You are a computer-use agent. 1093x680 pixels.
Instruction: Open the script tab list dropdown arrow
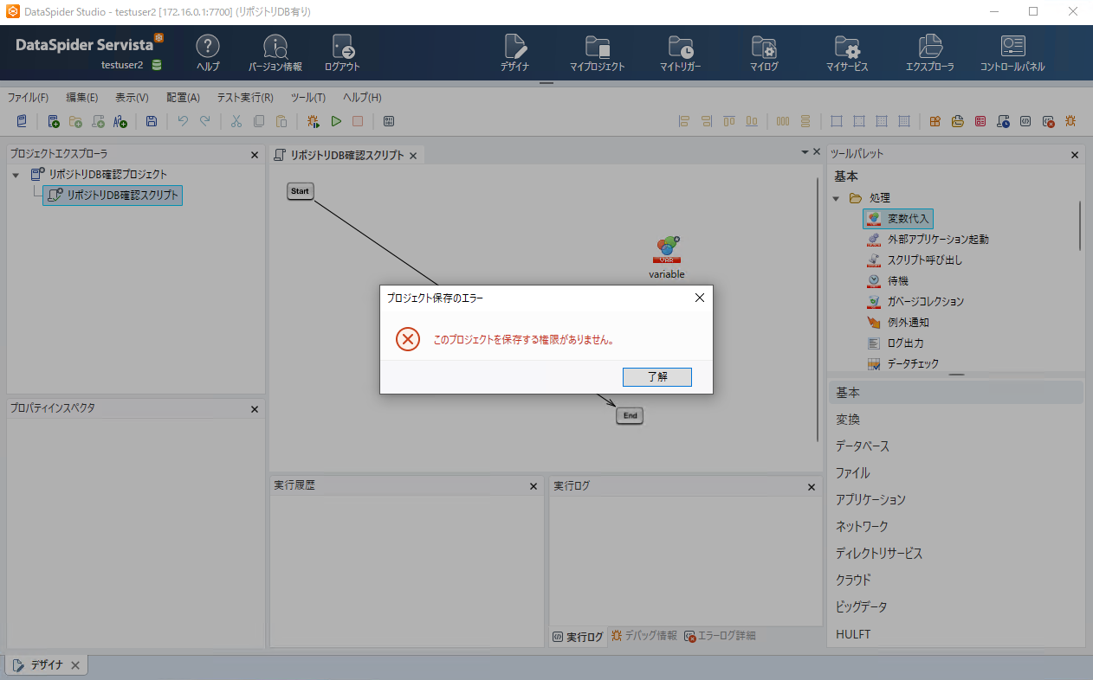point(805,152)
